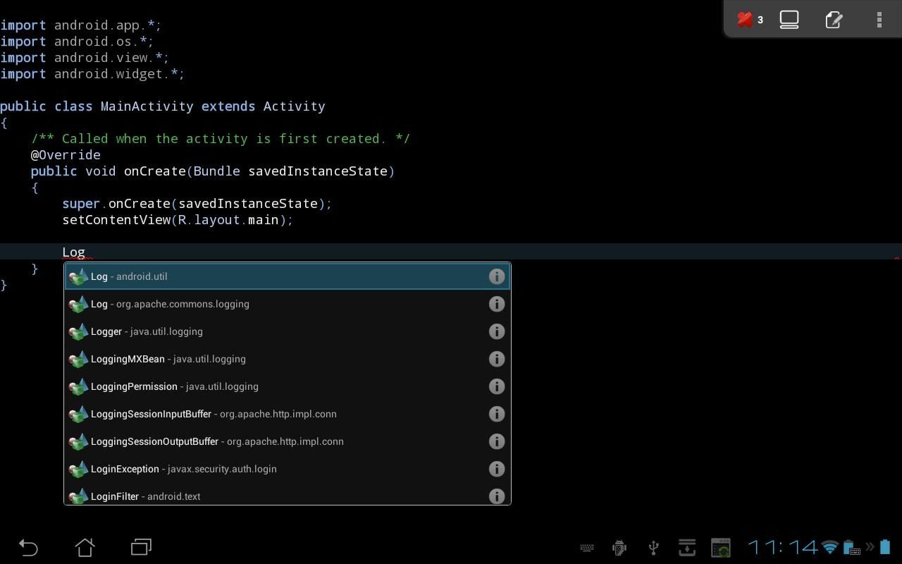View details for the LoginFilter suggestion
The height and width of the screenshot is (564, 902).
click(497, 496)
